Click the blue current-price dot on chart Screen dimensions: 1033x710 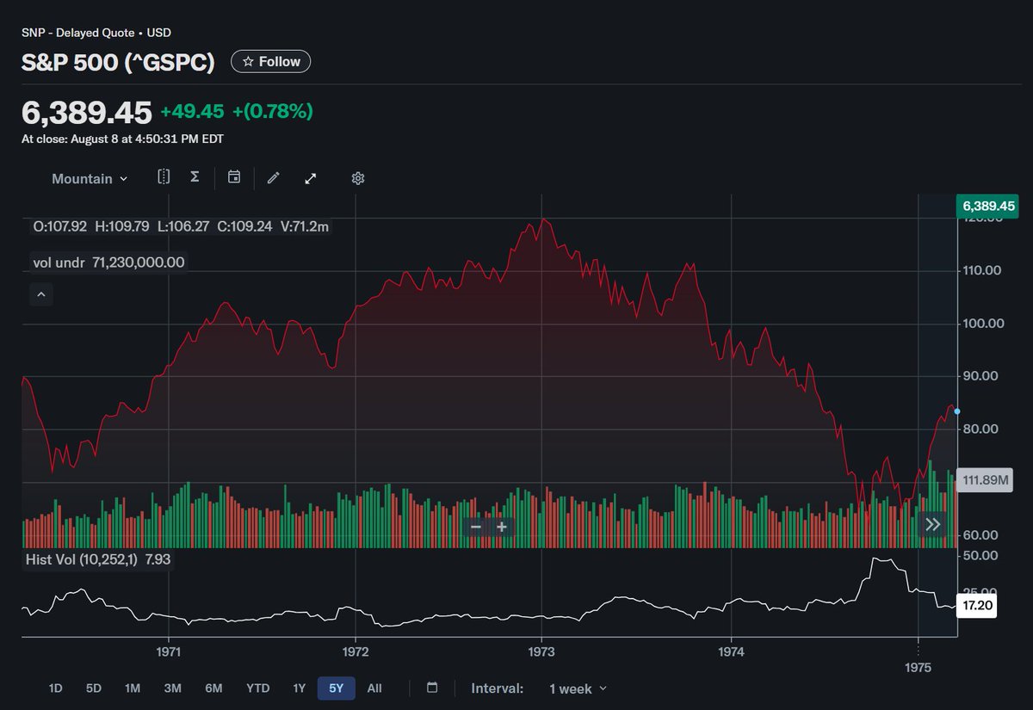click(957, 411)
